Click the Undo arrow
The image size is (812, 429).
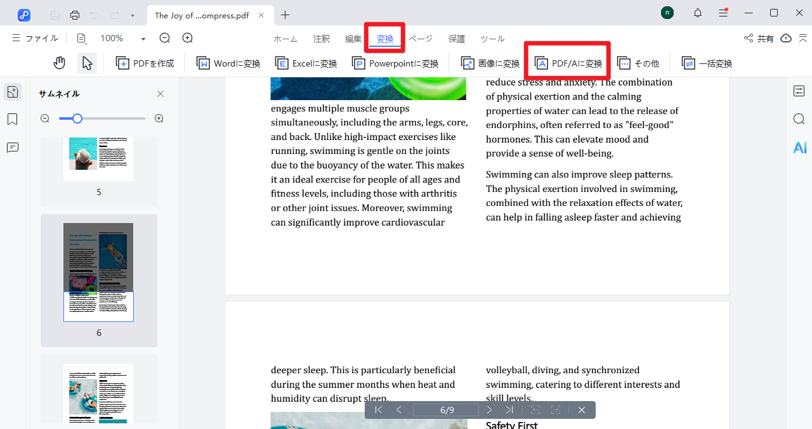click(x=95, y=15)
